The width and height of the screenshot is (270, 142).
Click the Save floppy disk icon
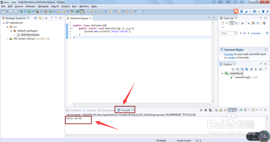click(x=11, y=12)
